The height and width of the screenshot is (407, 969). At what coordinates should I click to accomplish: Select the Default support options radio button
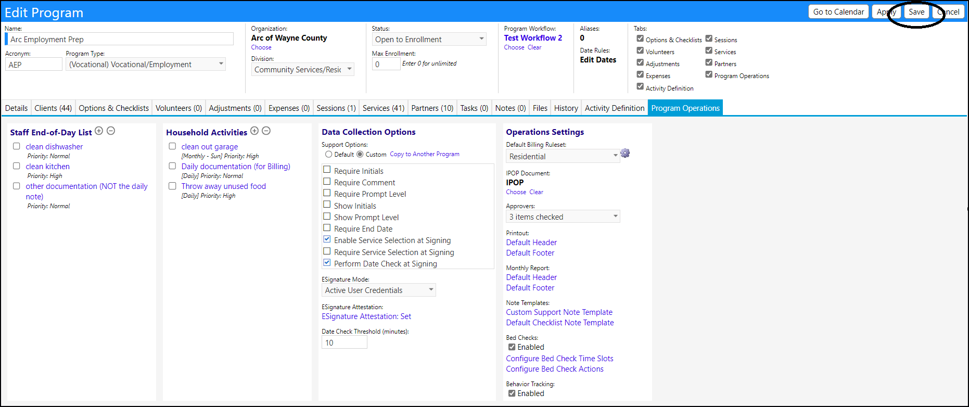tap(328, 155)
